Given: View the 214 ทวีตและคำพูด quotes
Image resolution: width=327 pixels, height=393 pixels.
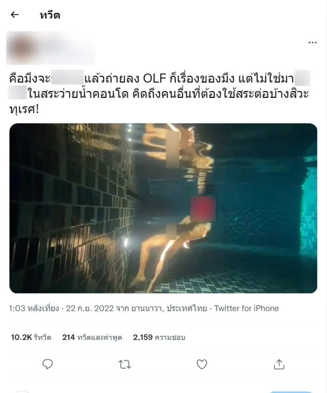Looking at the screenshot, I should coord(92,337).
